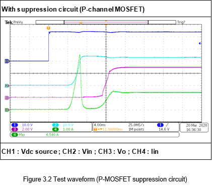Screen dimensions: 212x187
Task: Click the cyan channel 2 badge in readout
Action: 55,125
